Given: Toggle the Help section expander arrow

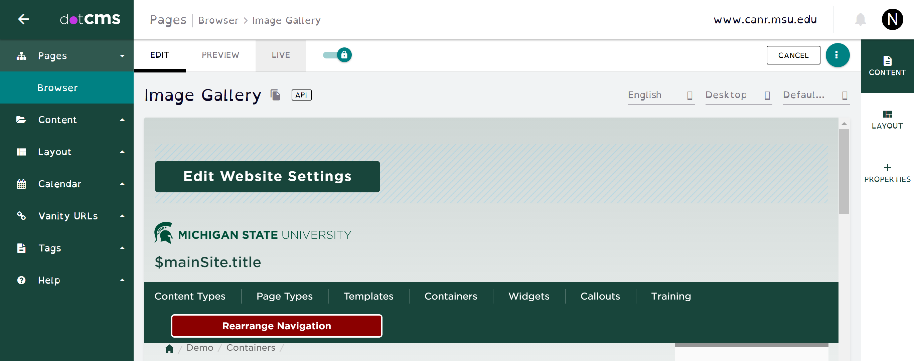Looking at the screenshot, I should click(122, 280).
